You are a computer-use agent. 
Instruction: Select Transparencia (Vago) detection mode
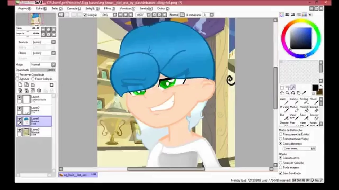280,139
